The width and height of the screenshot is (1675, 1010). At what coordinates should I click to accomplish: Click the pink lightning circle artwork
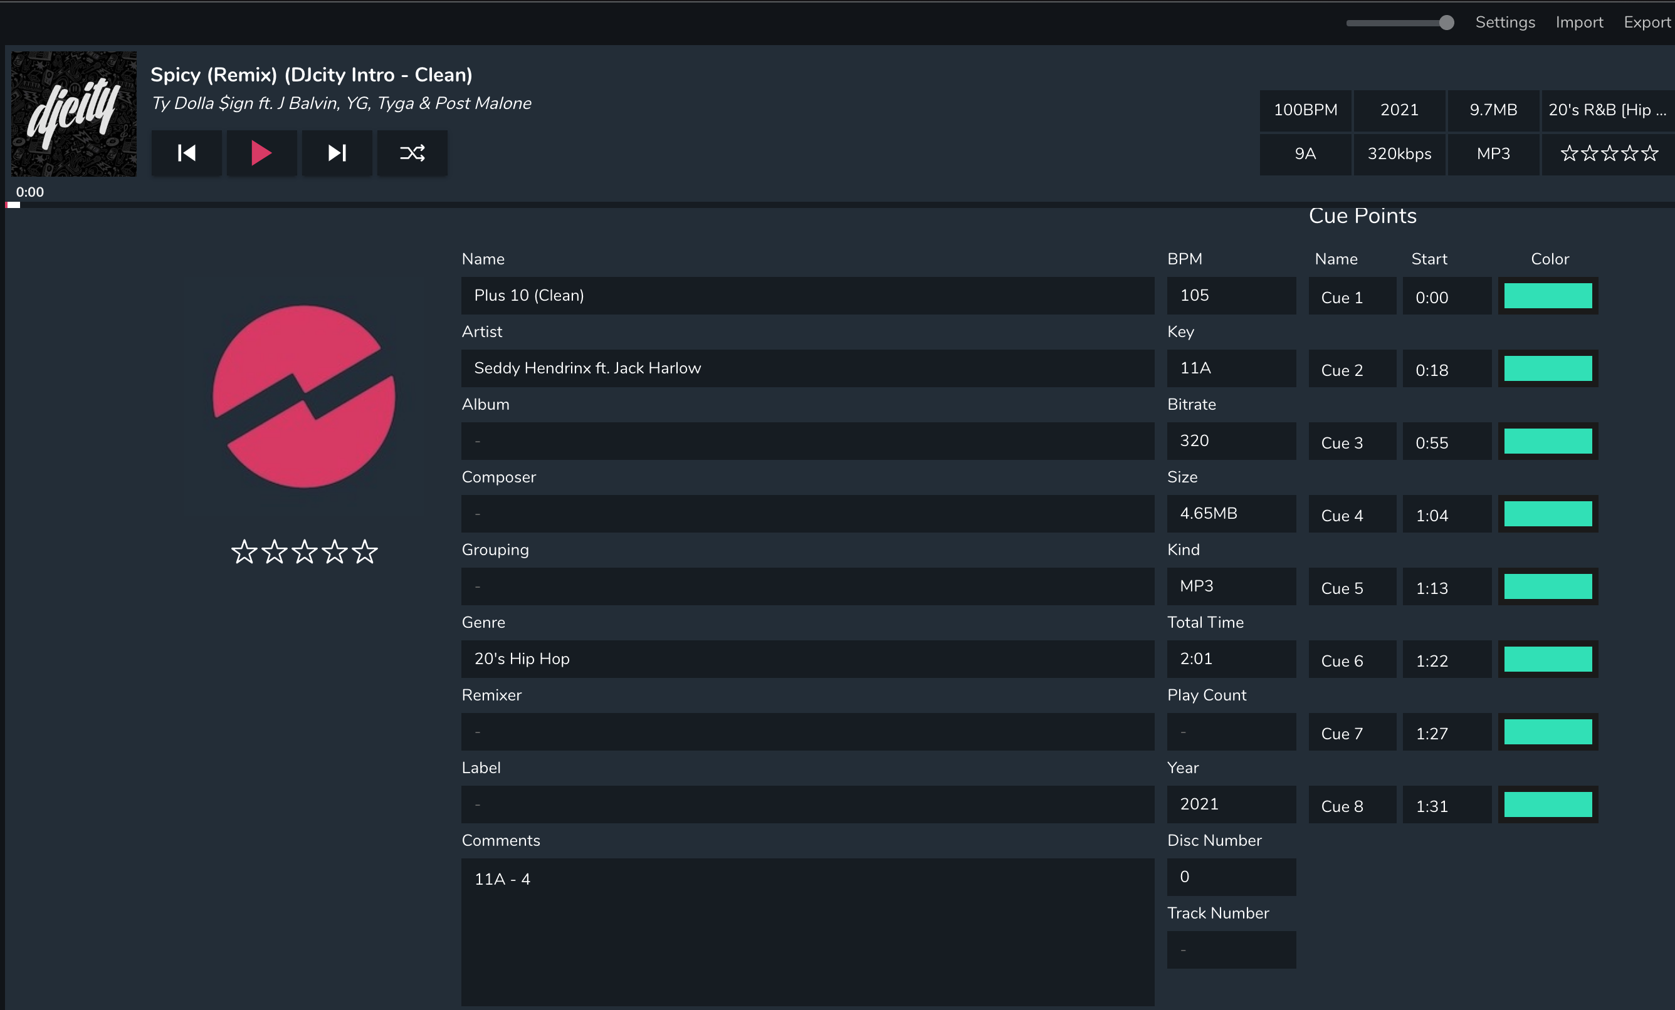click(304, 397)
